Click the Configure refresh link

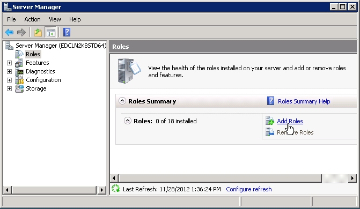point(249,189)
